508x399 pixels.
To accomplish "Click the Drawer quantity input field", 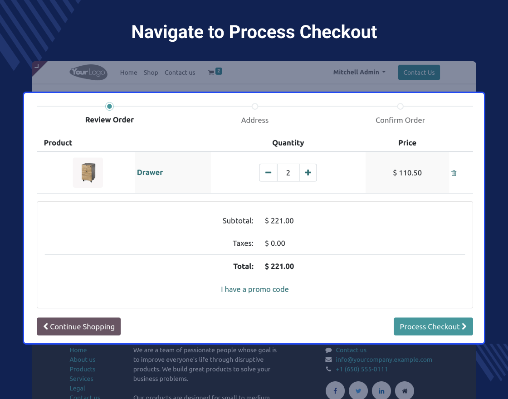I will click(288, 173).
